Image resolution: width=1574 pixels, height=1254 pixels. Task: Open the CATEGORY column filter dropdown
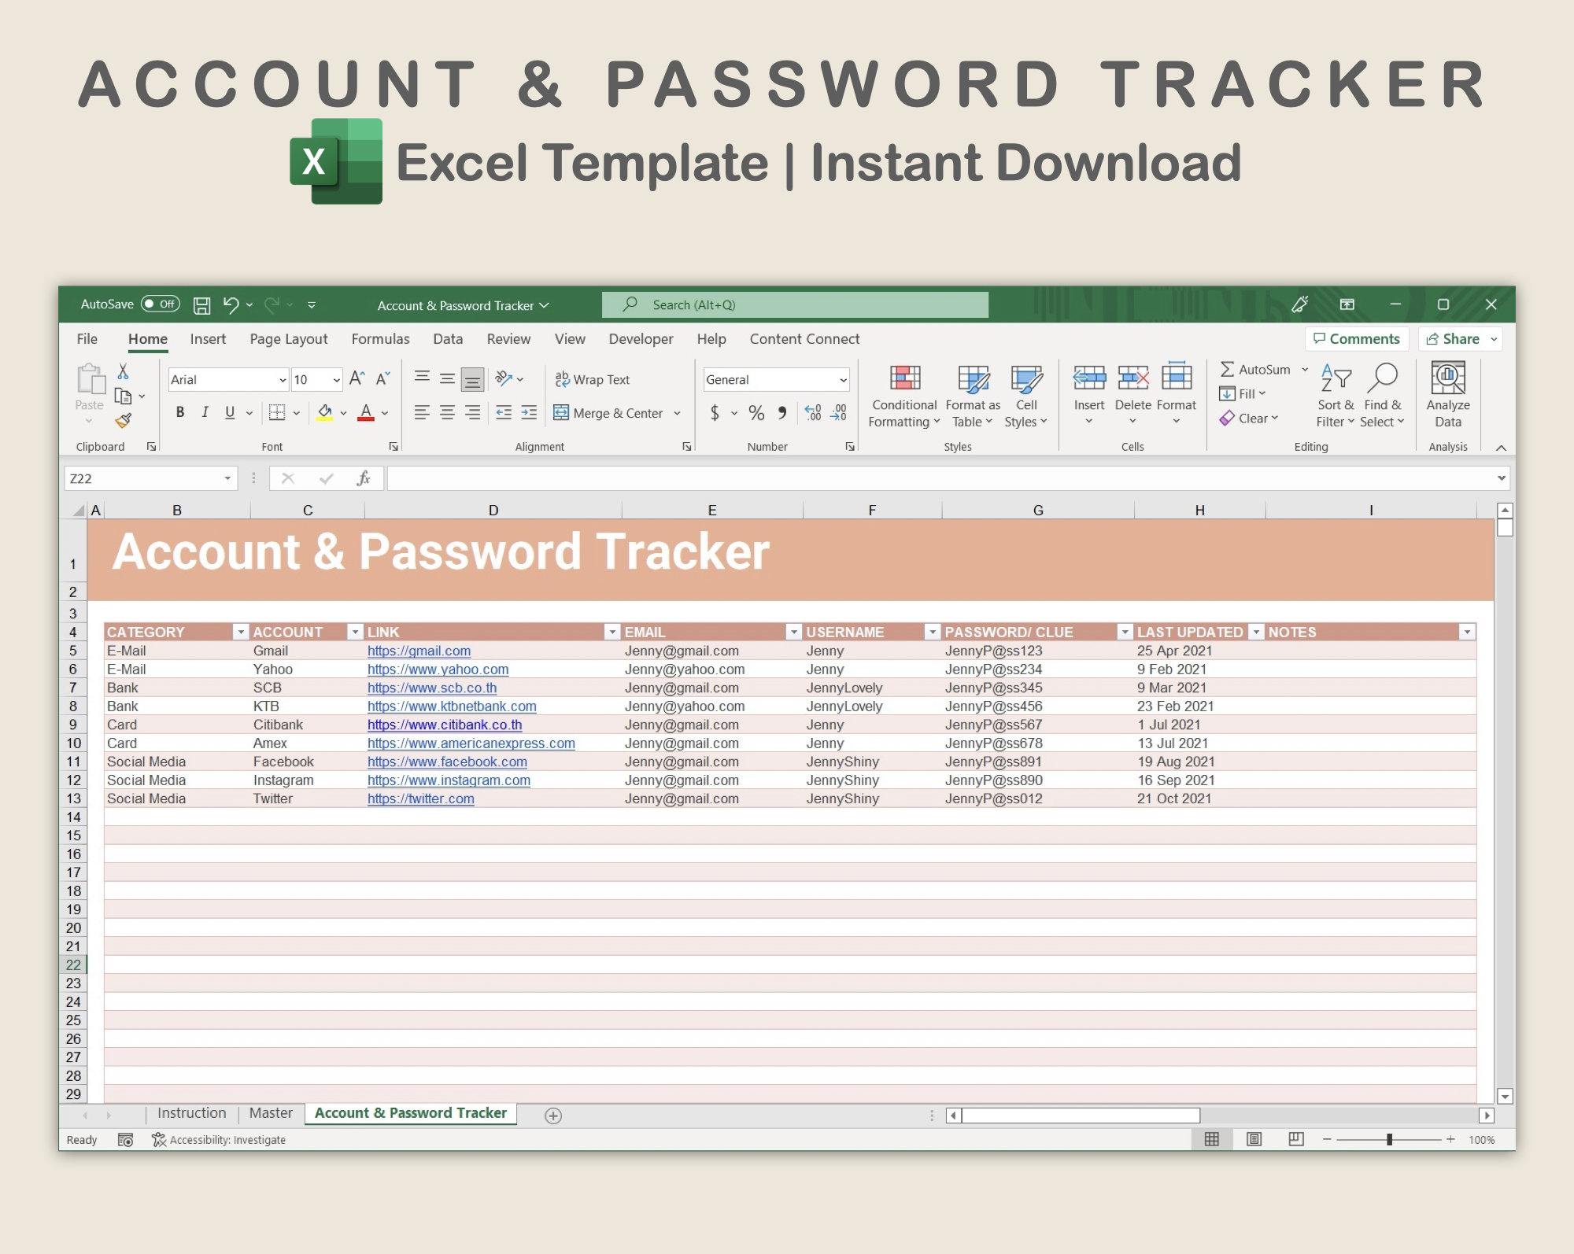click(240, 632)
